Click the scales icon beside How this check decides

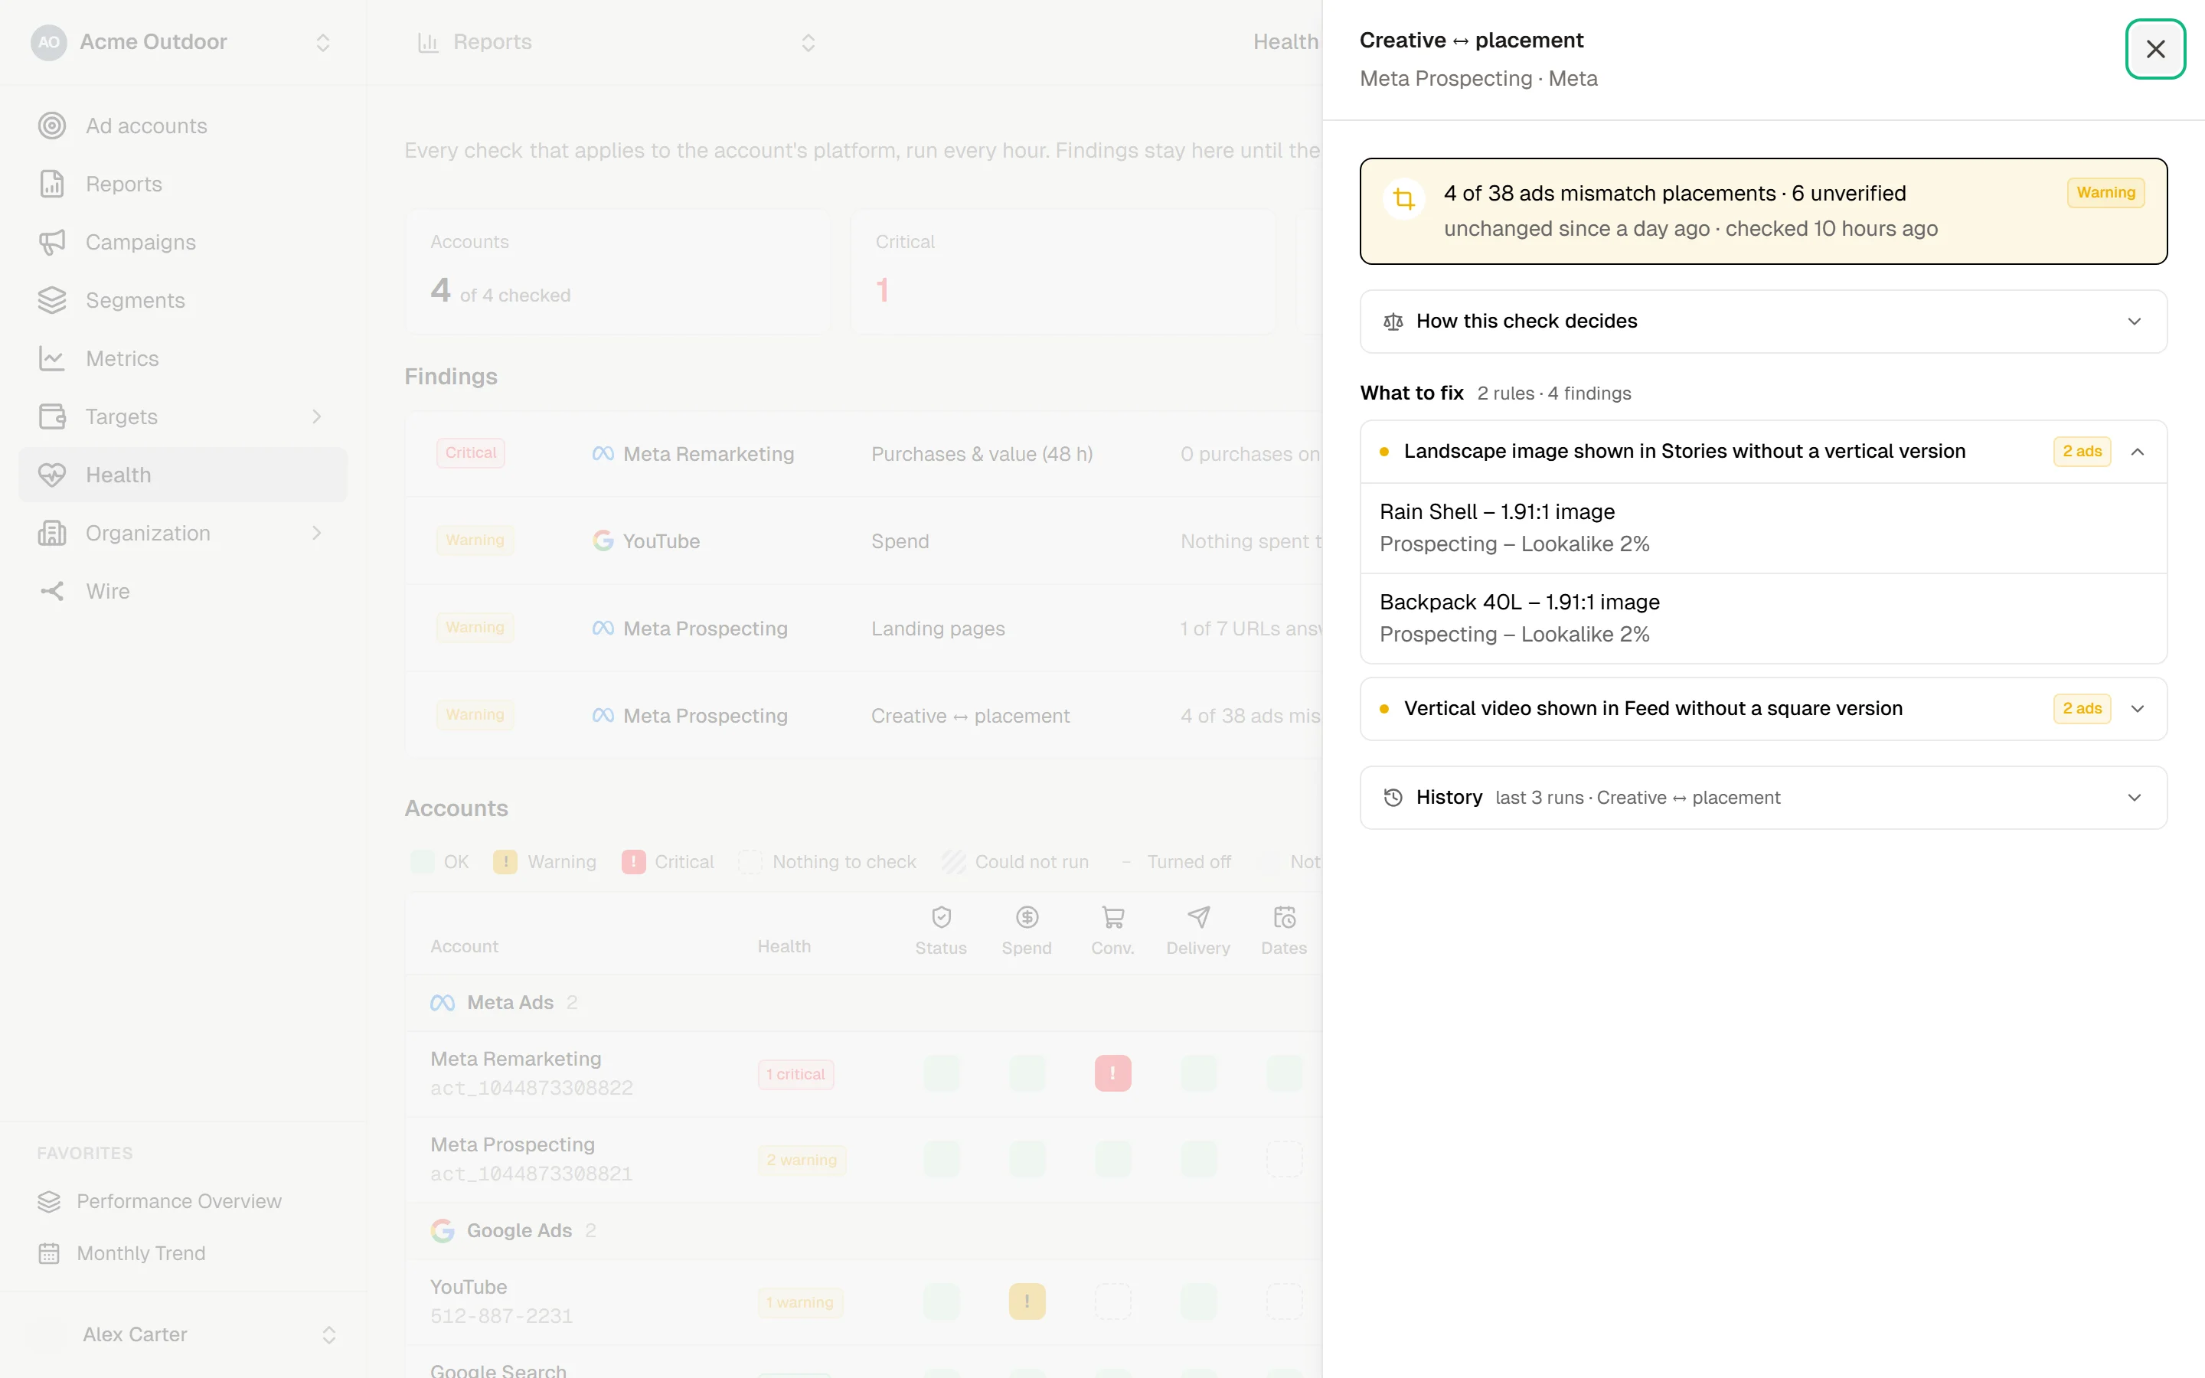1393,322
